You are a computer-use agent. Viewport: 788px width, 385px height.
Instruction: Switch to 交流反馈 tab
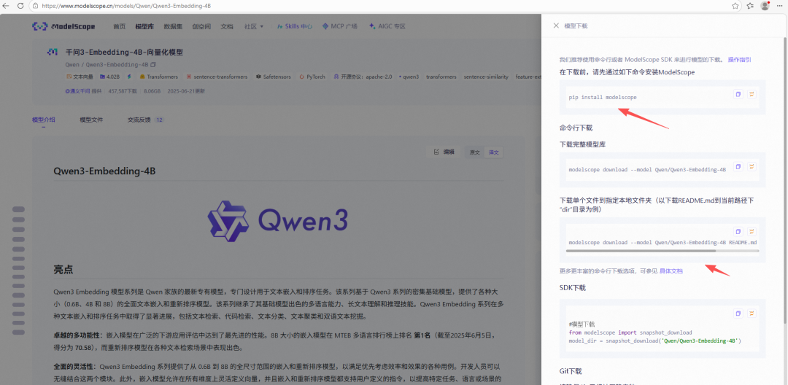[x=146, y=120]
